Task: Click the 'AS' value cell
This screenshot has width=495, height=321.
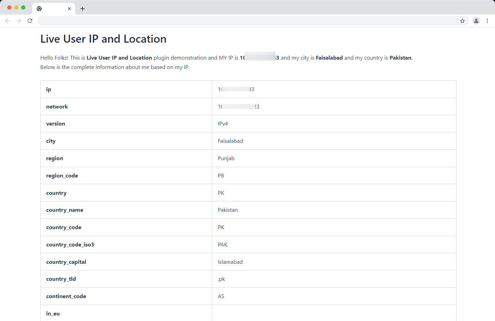Action: point(334,296)
